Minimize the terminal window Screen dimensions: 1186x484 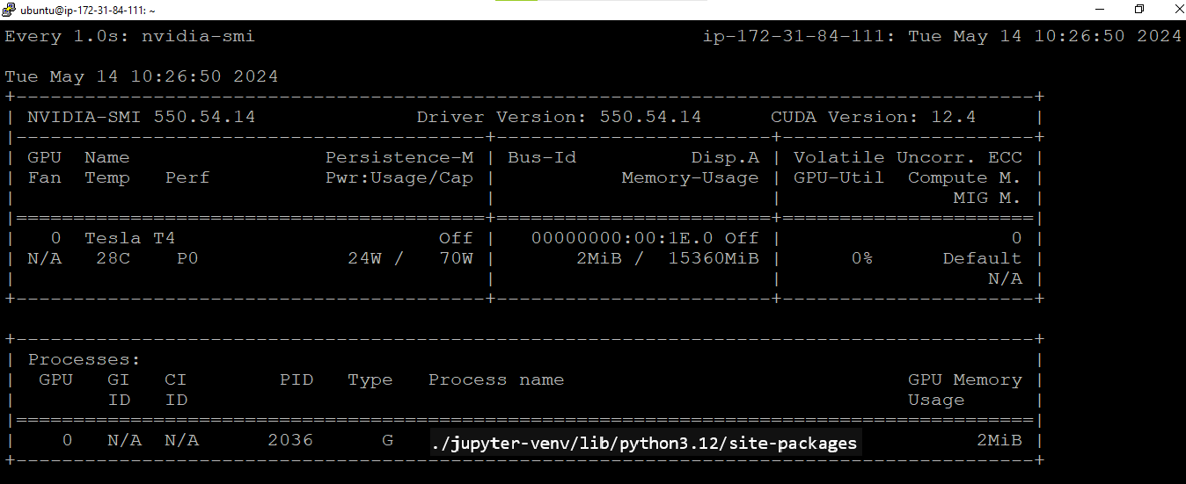pos(1100,10)
